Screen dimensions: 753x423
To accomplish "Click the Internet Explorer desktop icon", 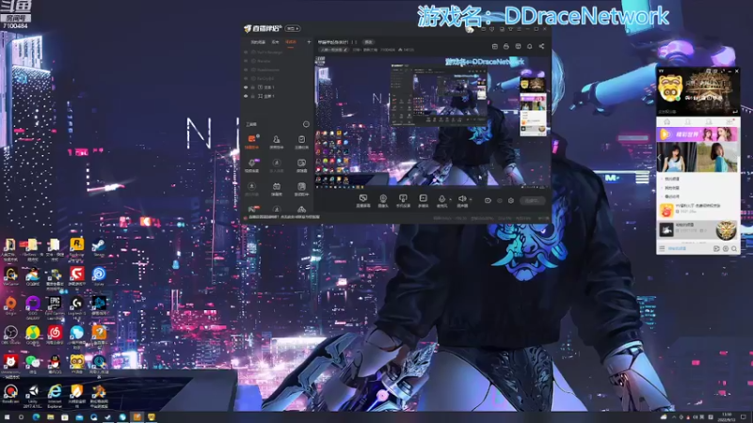I will tap(55, 396).
